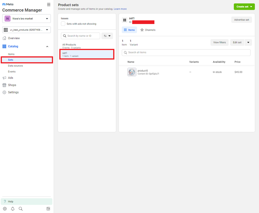This screenshot has width=259, height=213.
Task: Open Overview in the navigation
Action: tap(14, 38)
